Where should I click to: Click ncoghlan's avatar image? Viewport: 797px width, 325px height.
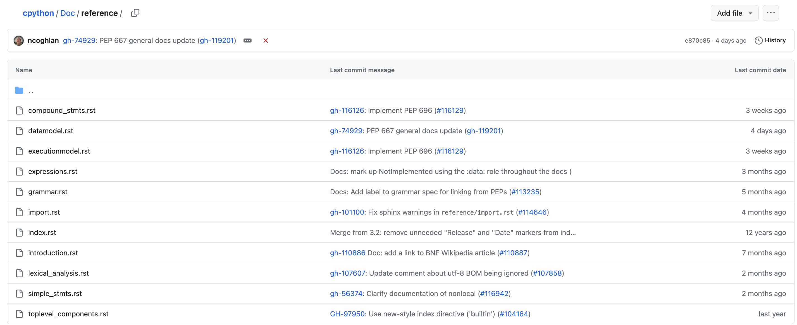click(19, 40)
